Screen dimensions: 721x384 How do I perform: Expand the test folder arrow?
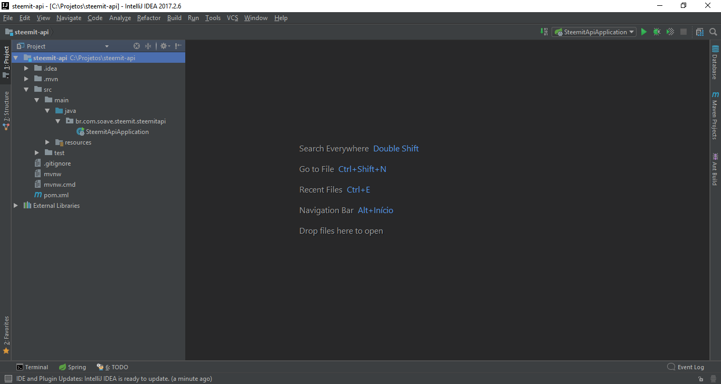[x=37, y=153]
